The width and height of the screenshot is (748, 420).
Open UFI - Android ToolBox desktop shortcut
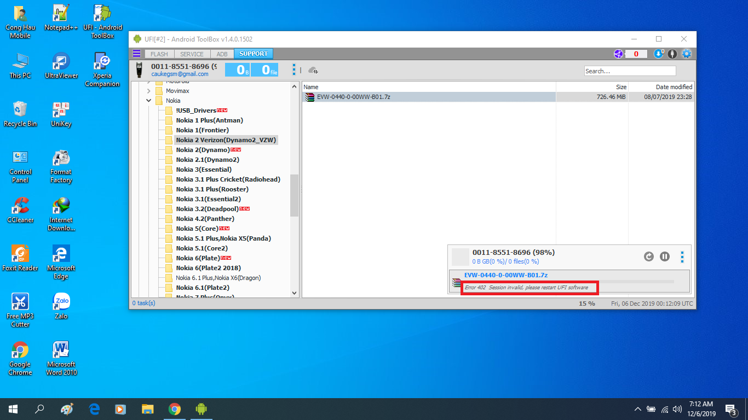pyautogui.click(x=102, y=22)
